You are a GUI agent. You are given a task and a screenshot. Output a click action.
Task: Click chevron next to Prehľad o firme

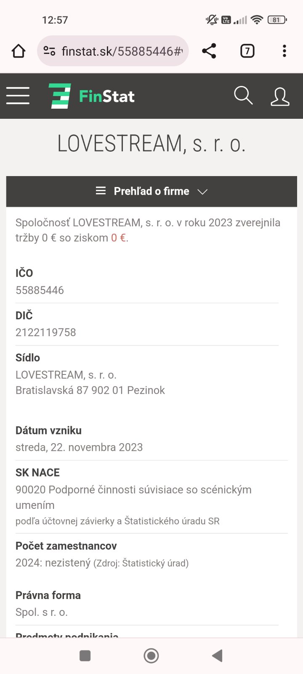(203, 192)
